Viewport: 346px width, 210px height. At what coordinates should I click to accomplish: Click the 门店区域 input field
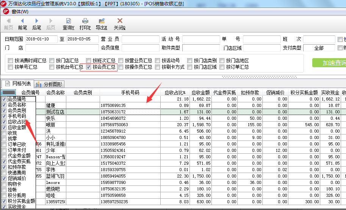tap(262, 48)
